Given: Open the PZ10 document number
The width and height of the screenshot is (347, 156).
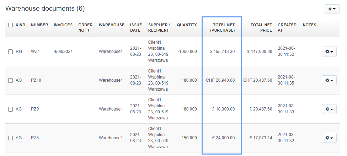Looking at the screenshot, I should [36, 80].
